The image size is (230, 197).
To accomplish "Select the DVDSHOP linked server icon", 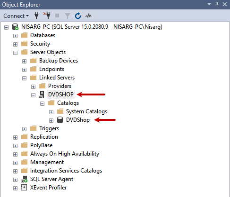I will tap(42, 95).
